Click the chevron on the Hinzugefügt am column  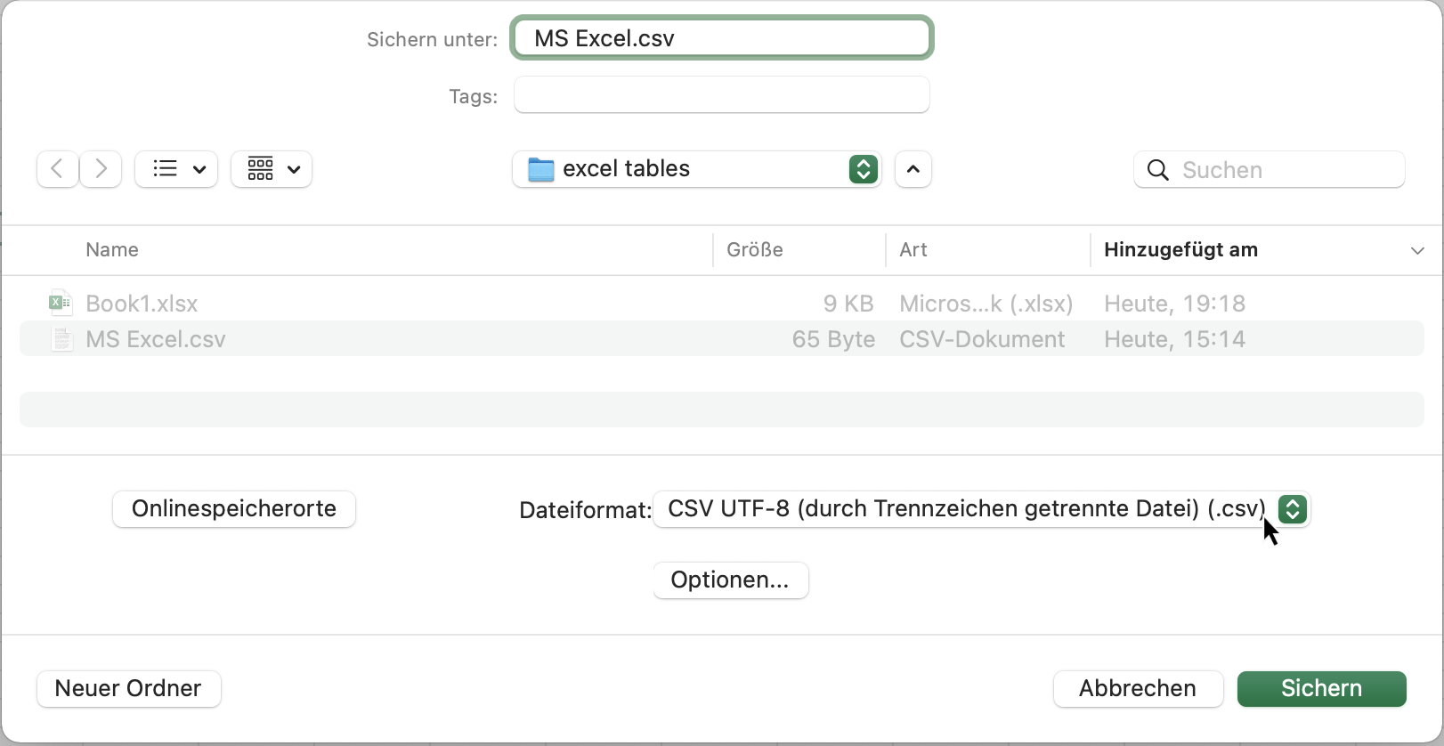pyautogui.click(x=1416, y=250)
